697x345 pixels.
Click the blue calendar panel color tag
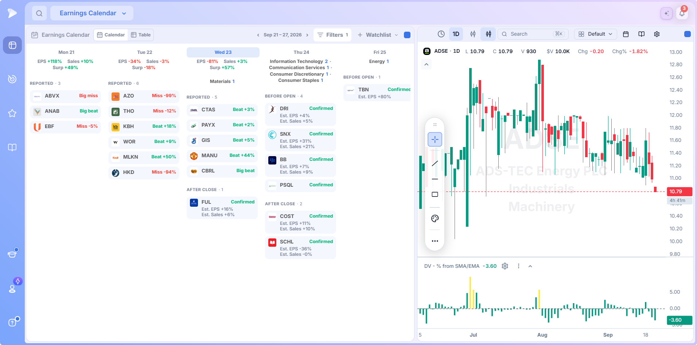coord(407,35)
